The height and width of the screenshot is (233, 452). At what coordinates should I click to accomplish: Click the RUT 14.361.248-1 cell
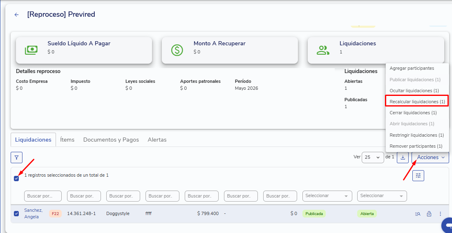pyautogui.click(x=81, y=213)
